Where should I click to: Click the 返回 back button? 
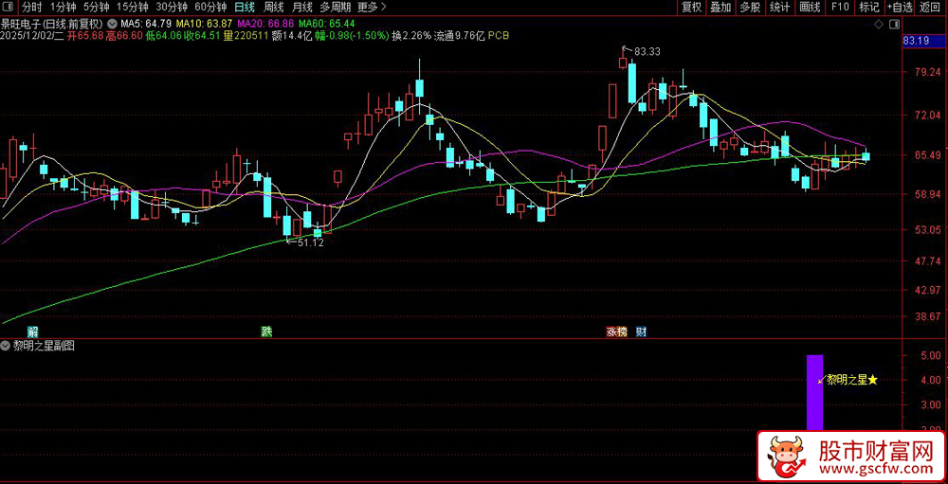(931, 8)
